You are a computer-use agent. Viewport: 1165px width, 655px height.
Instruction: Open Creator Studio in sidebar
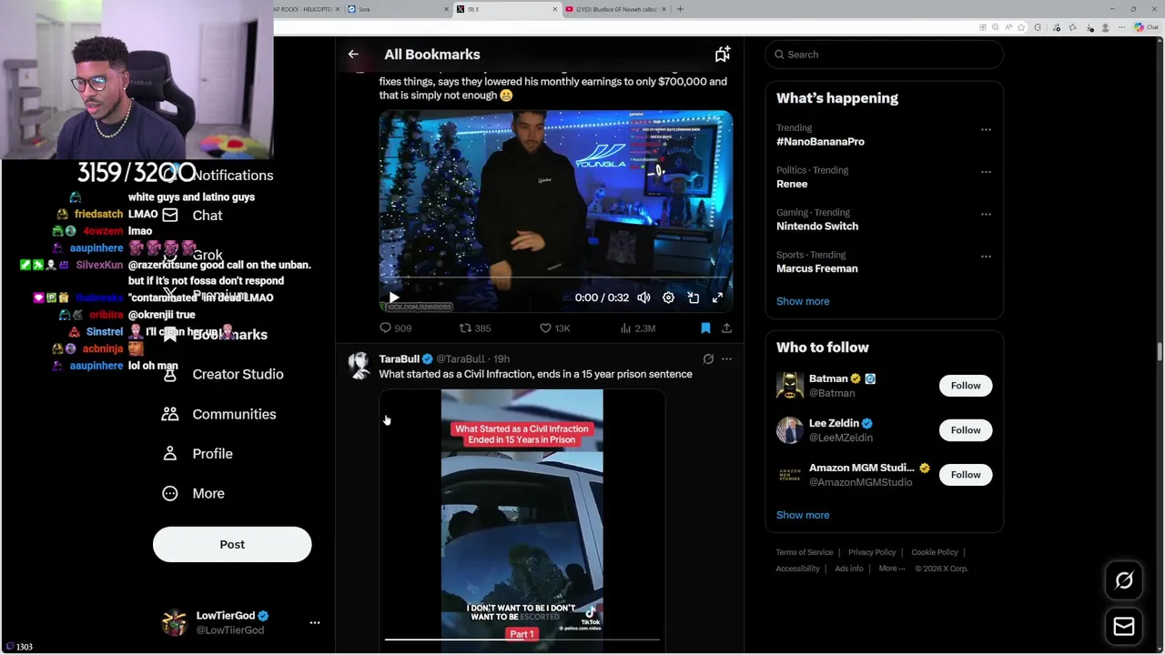pyautogui.click(x=223, y=374)
